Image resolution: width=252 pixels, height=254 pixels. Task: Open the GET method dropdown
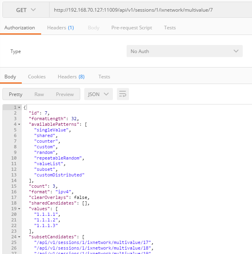tap(26, 10)
